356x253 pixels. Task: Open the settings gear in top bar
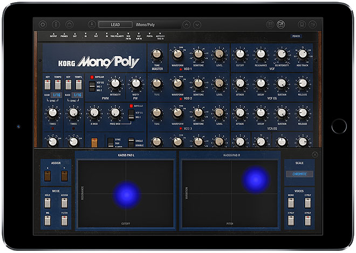click(x=43, y=24)
